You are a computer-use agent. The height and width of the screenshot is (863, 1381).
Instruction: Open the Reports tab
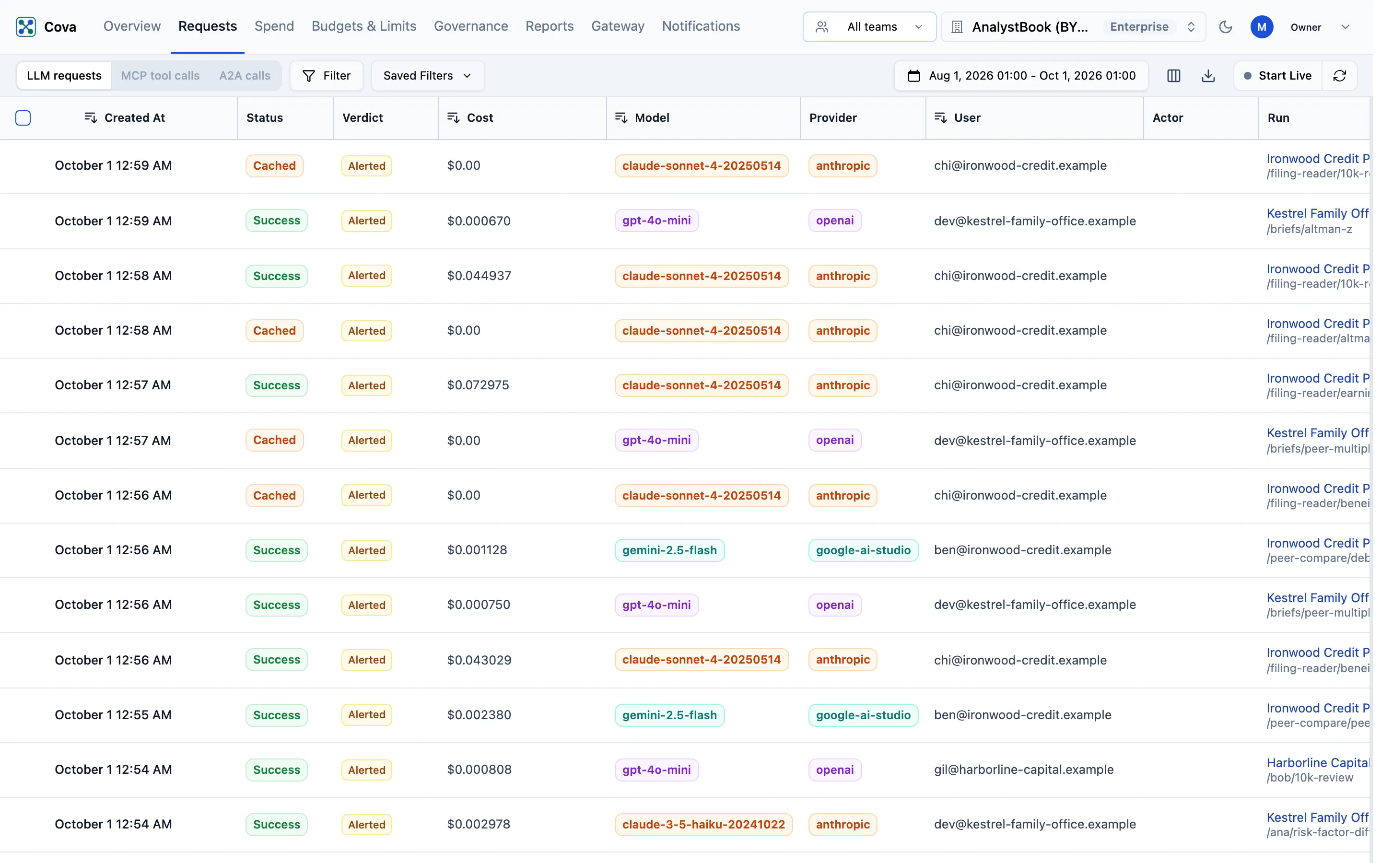click(x=550, y=26)
